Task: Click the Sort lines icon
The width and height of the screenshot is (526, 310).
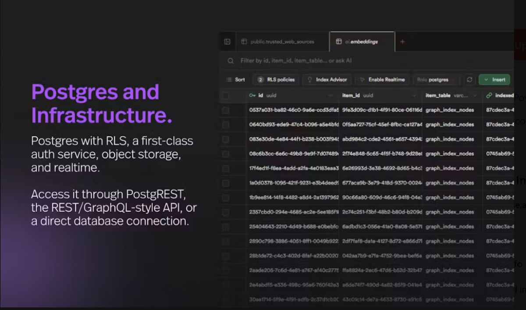Action: (x=229, y=80)
